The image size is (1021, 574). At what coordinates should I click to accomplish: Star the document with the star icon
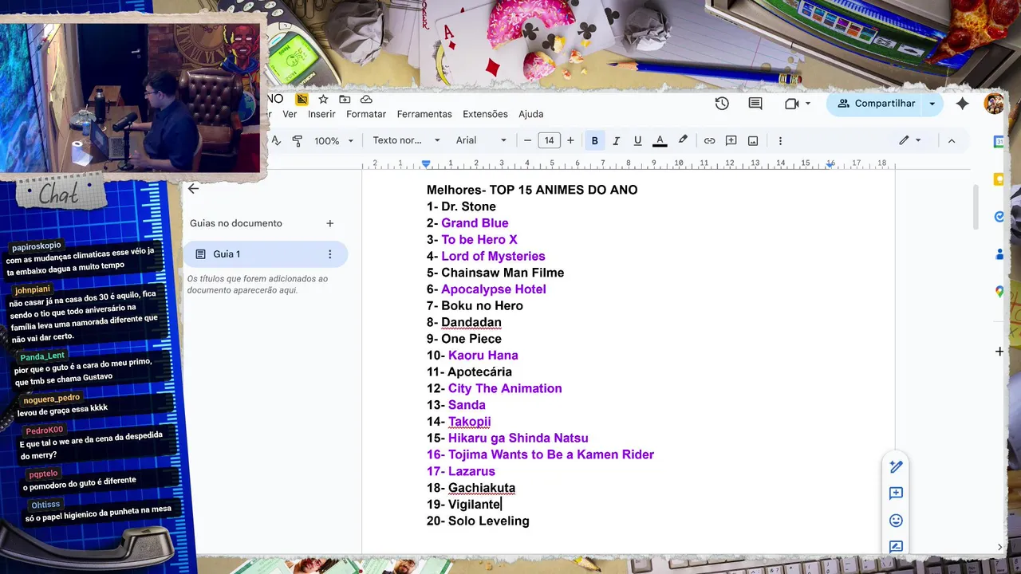click(323, 99)
